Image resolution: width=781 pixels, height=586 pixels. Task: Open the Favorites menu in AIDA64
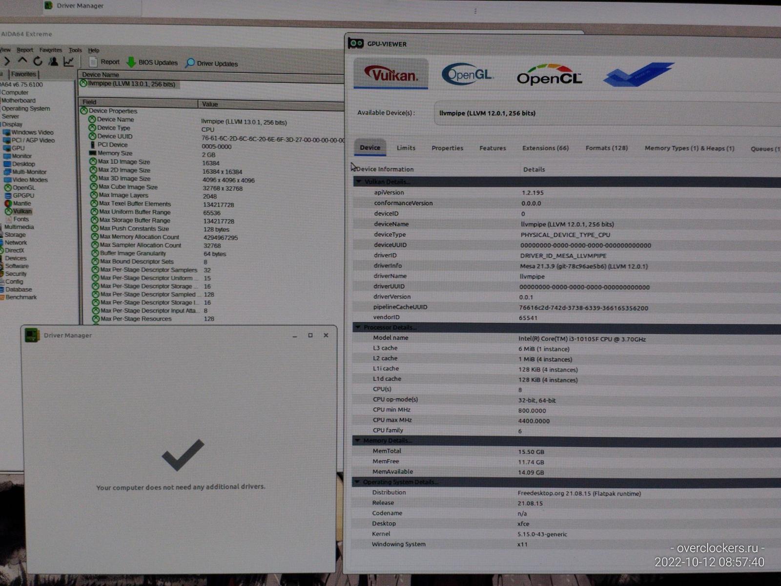click(x=51, y=50)
